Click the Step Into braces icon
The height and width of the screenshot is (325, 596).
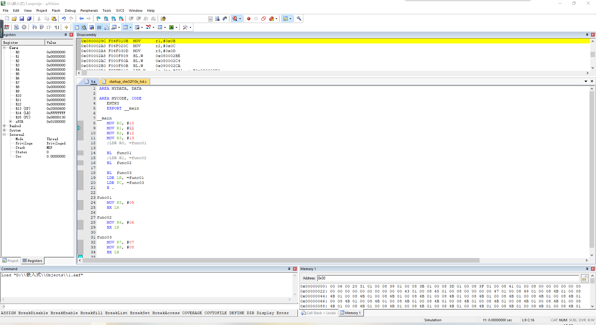(x=34, y=27)
